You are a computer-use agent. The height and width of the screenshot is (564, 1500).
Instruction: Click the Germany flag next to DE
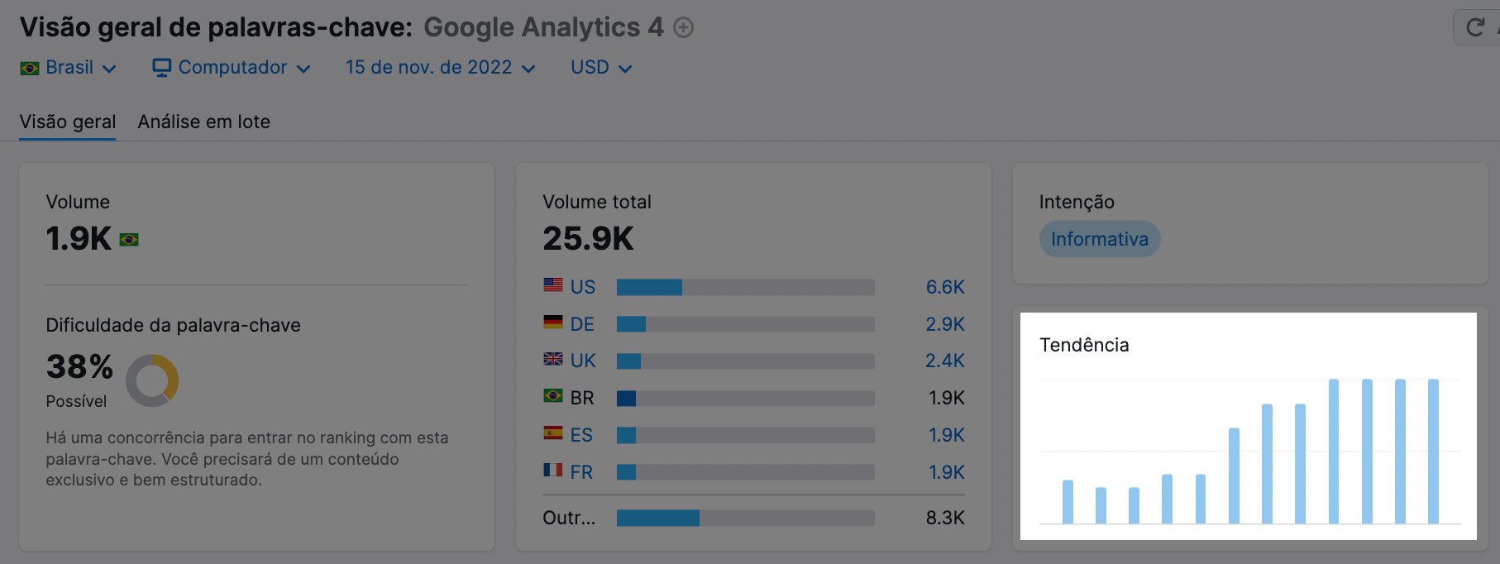point(552,323)
